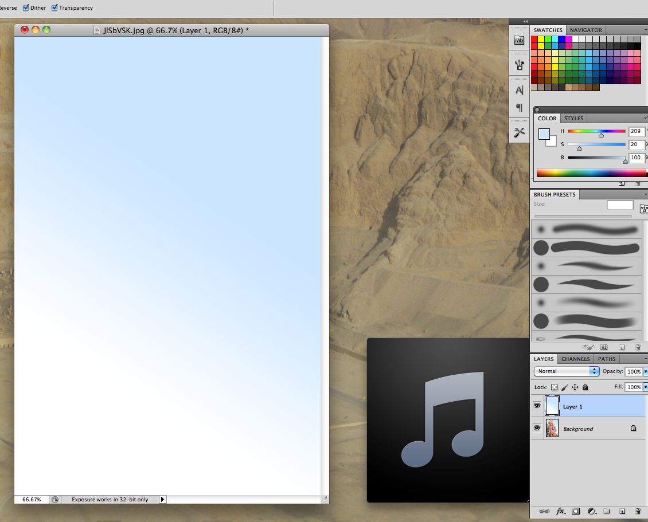This screenshot has height=522, width=648.
Task: Add a layer mask to Layer 1
Action: tap(576, 511)
